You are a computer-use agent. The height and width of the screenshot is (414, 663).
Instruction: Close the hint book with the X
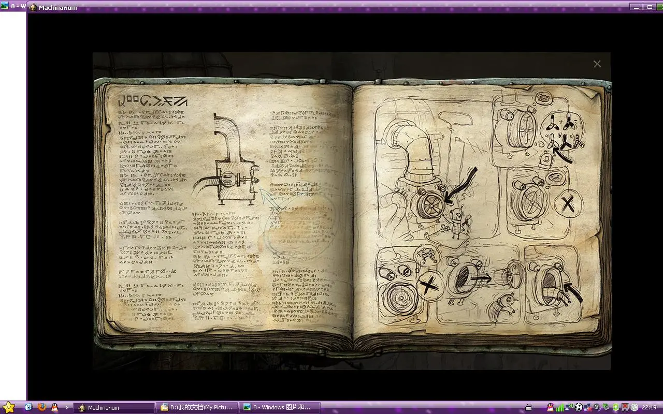[597, 64]
